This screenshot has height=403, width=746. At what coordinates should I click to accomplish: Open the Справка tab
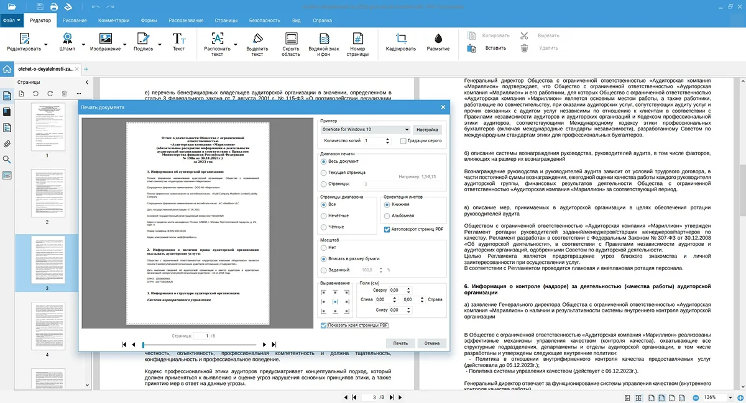coord(322,20)
